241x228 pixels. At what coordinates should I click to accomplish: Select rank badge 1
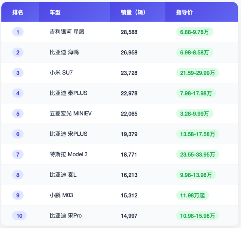(18, 32)
